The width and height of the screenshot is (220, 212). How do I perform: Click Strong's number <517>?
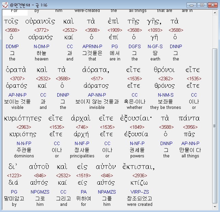click(x=97, y=79)
